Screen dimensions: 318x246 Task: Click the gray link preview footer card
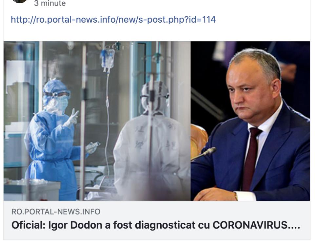coord(157,220)
